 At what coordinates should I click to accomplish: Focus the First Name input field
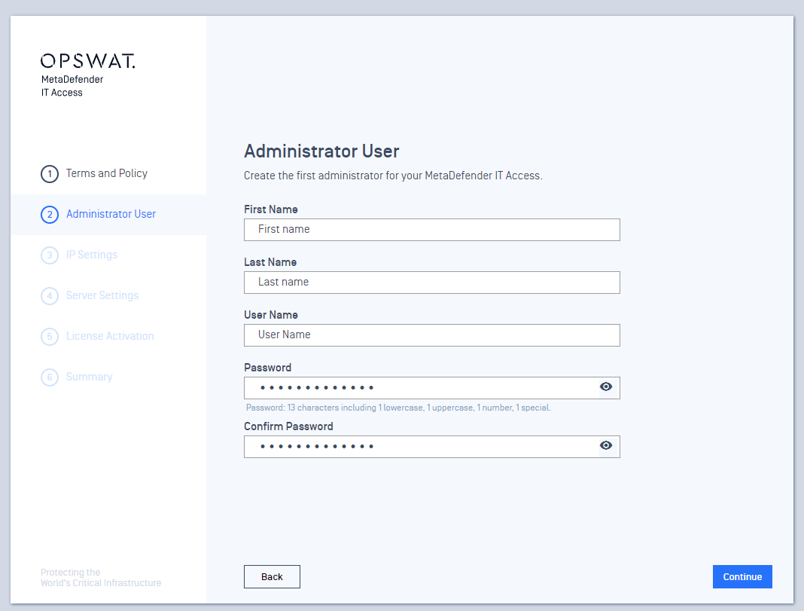432,230
